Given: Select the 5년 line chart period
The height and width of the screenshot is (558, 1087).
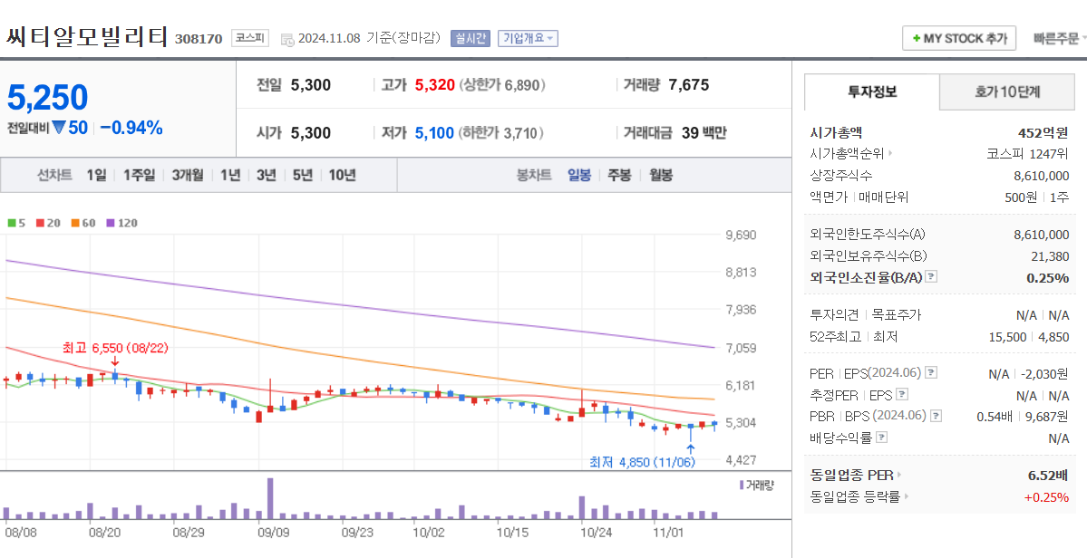Looking at the screenshot, I should [302, 175].
